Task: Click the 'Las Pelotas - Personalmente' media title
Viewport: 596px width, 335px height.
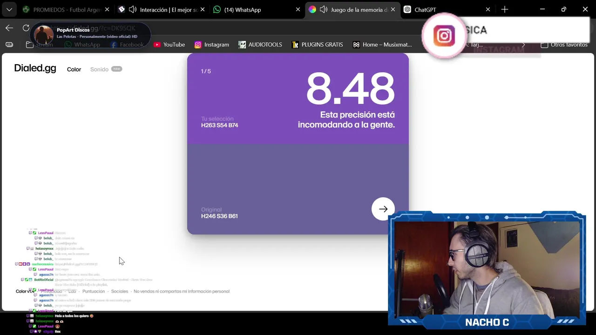Action: click(x=97, y=36)
